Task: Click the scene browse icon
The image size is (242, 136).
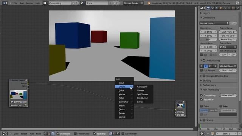Action: [82, 3]
